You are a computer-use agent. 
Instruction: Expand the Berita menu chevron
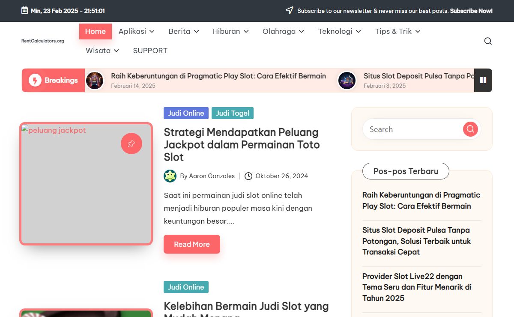[196, 31]
